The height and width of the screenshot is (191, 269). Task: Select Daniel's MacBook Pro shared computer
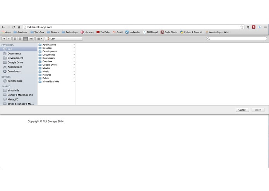coord(19,95)
